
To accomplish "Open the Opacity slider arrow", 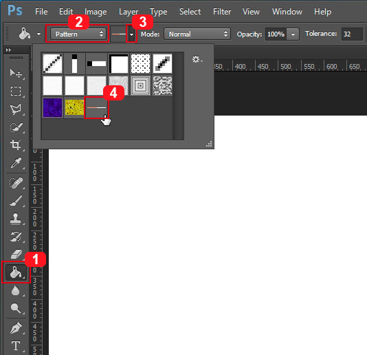I will click(x=293, y=34).
